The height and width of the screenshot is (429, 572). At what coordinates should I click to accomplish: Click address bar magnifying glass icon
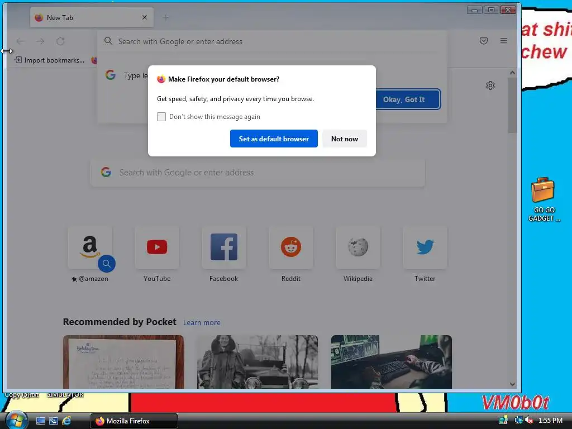pos(108,41)
